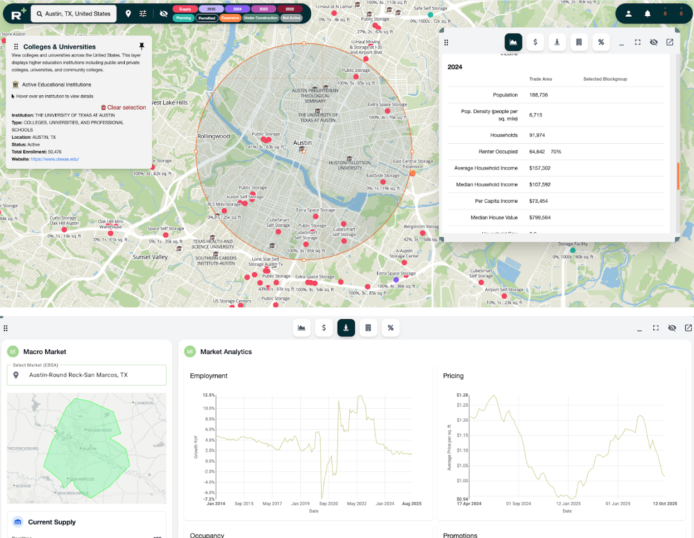Select the 2022 year filter pill
The width and height of the screenshot is (694, 538).
click(x=290, y=9)
